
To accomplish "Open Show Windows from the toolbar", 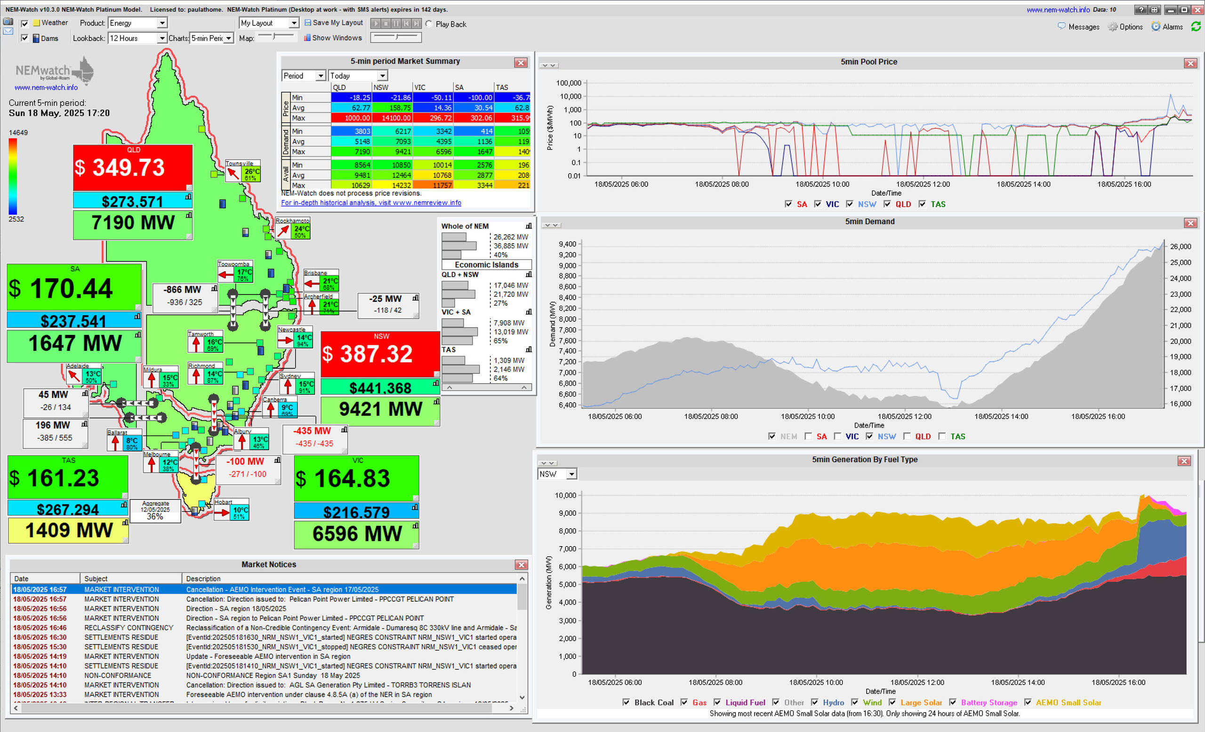I will (332, 38).
